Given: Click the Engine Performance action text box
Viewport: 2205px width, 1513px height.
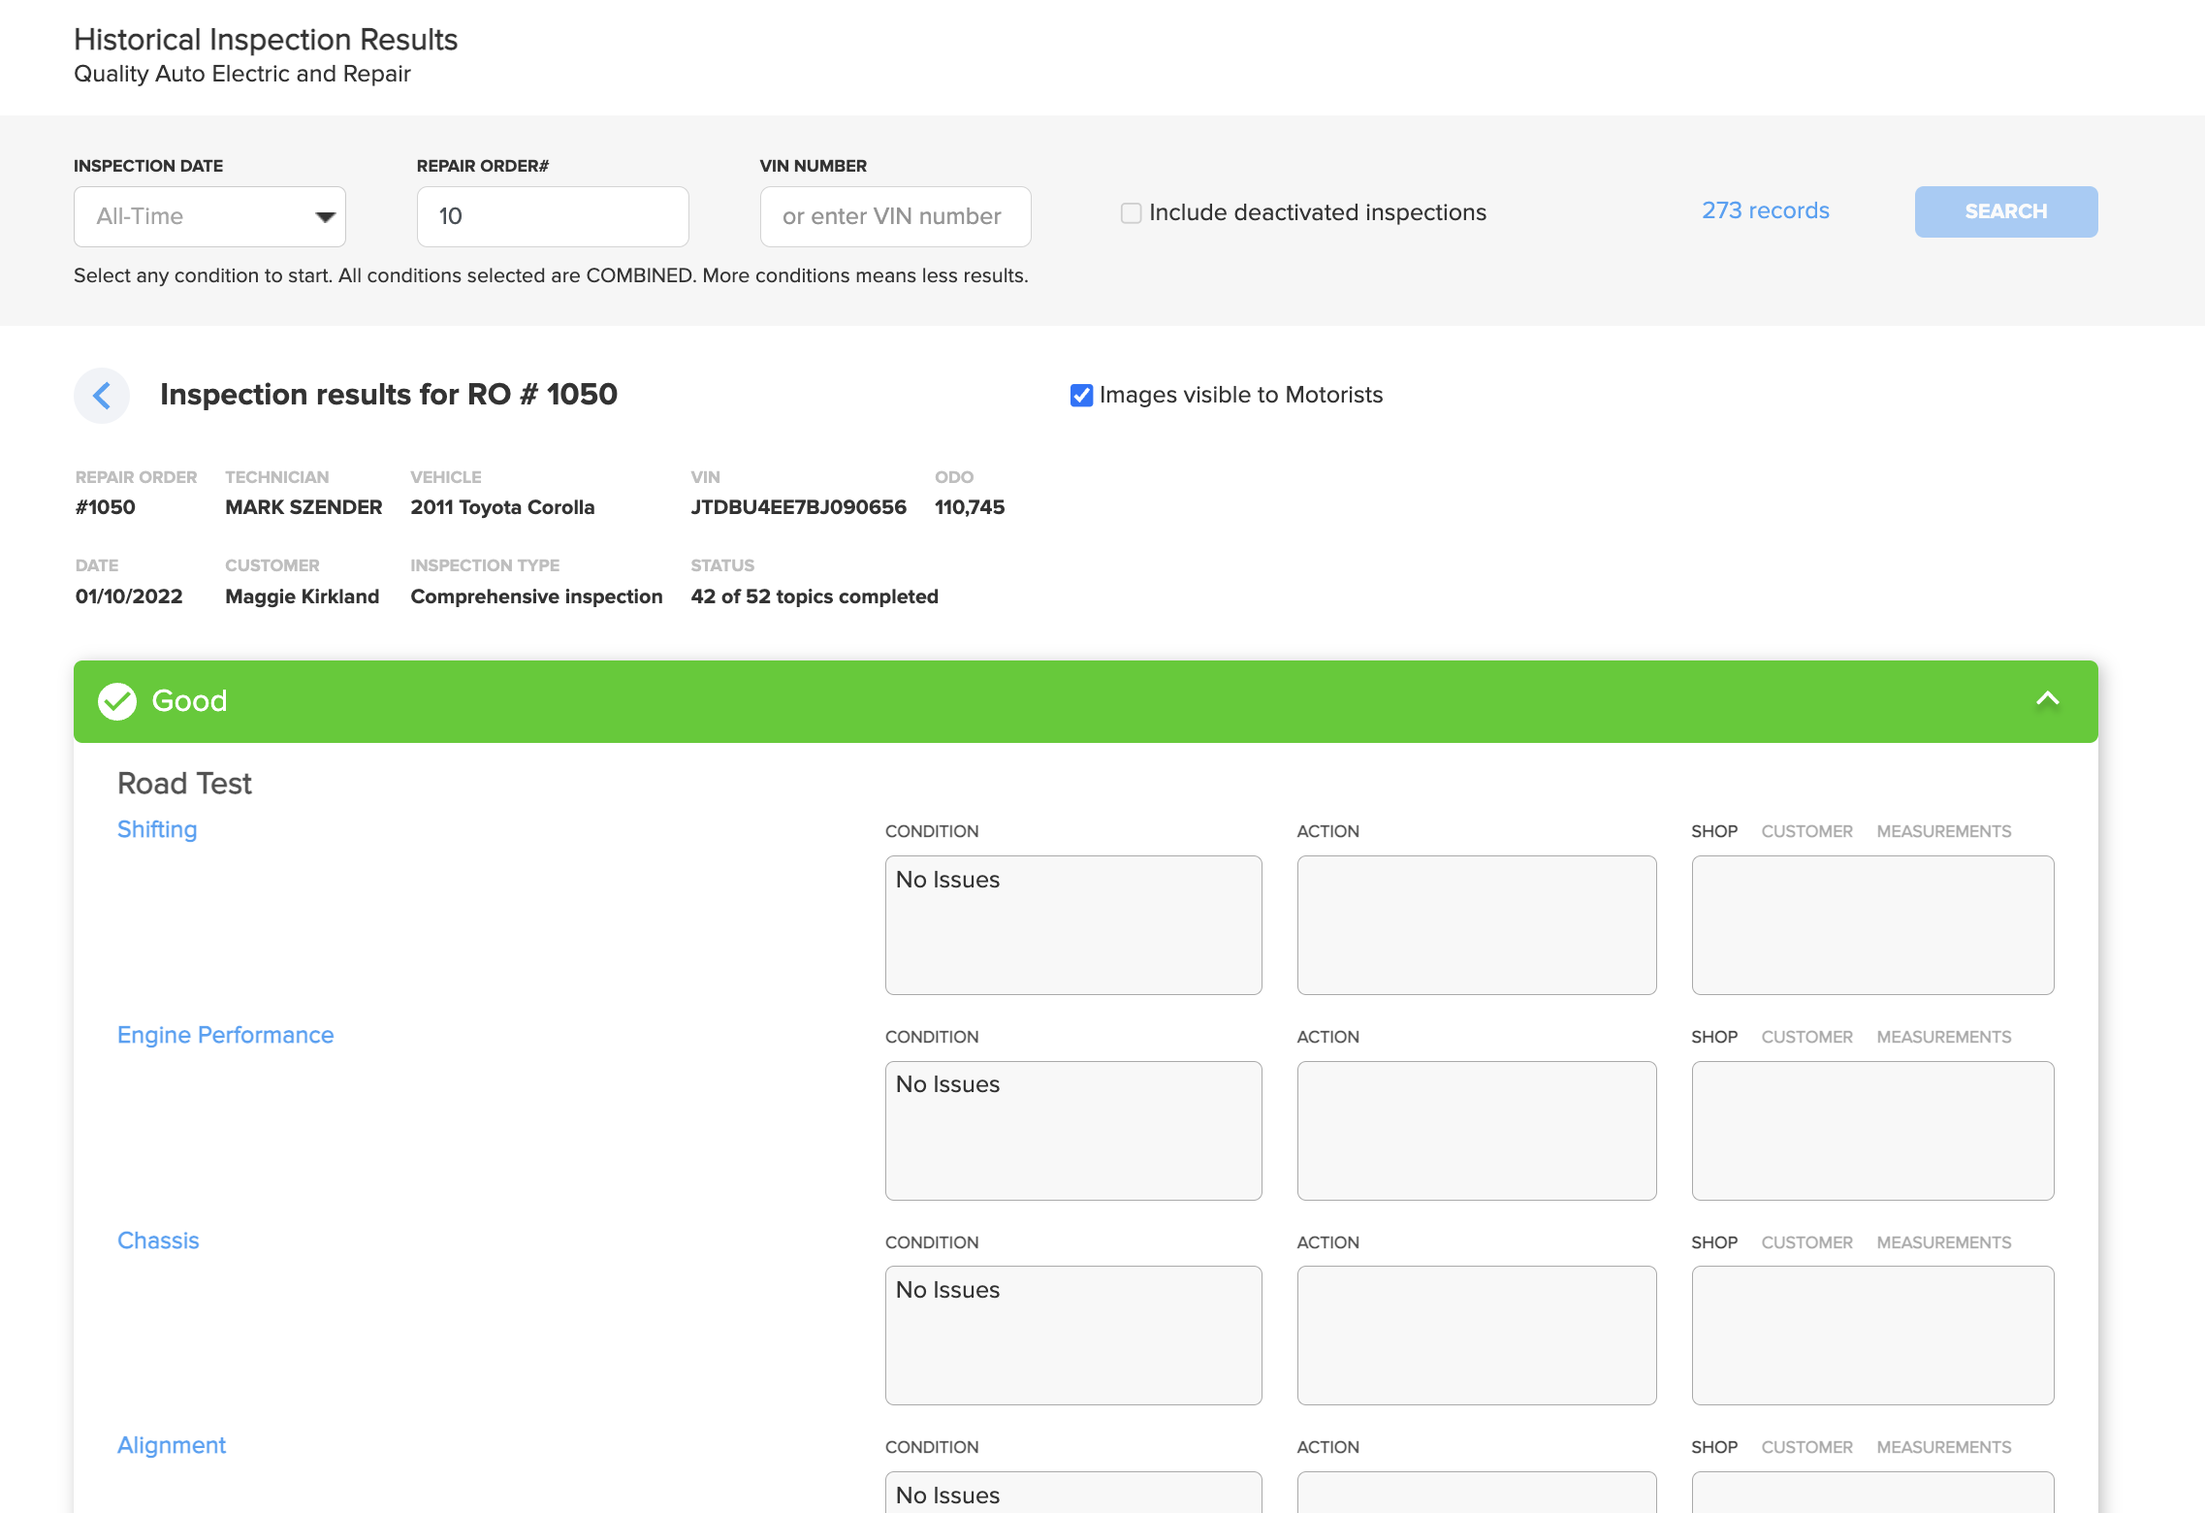Looking at the screenshot, I should click(1477, 1131).
